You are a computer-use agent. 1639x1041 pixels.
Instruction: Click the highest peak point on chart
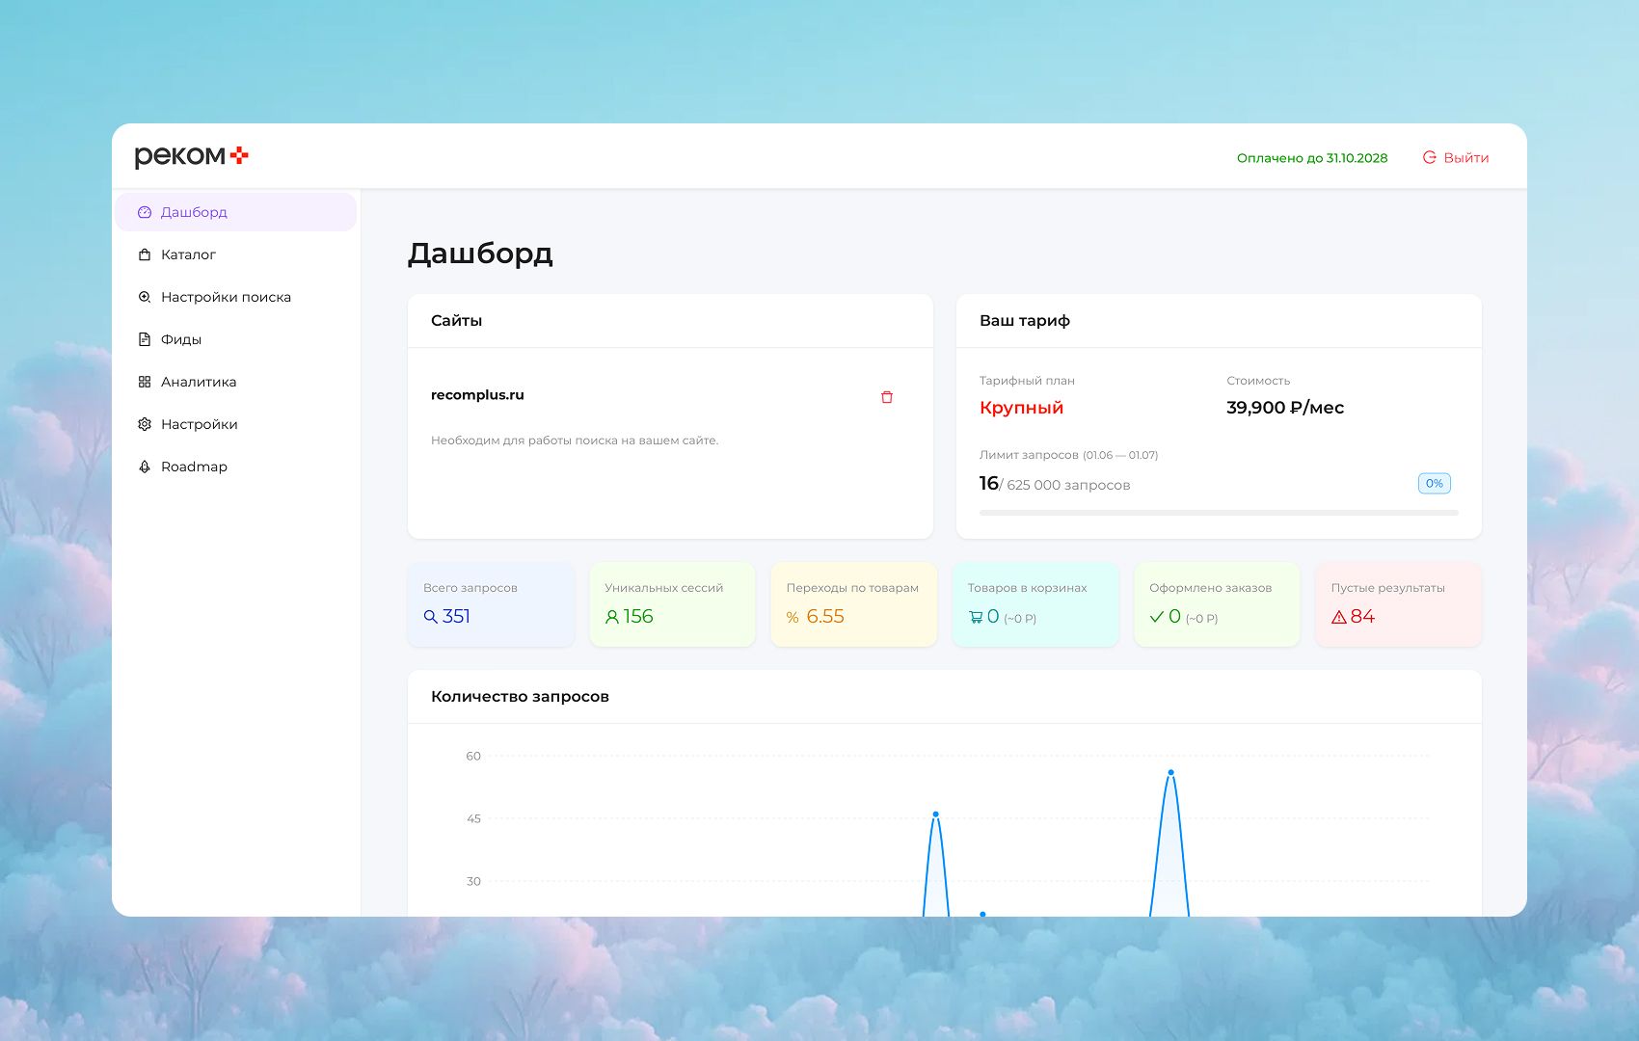[x=1170, y=772]
